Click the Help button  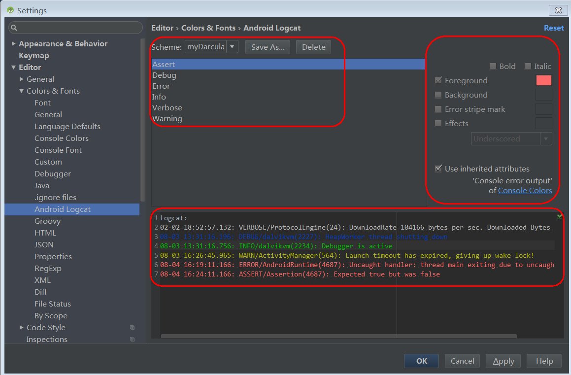tap(544, 361)
